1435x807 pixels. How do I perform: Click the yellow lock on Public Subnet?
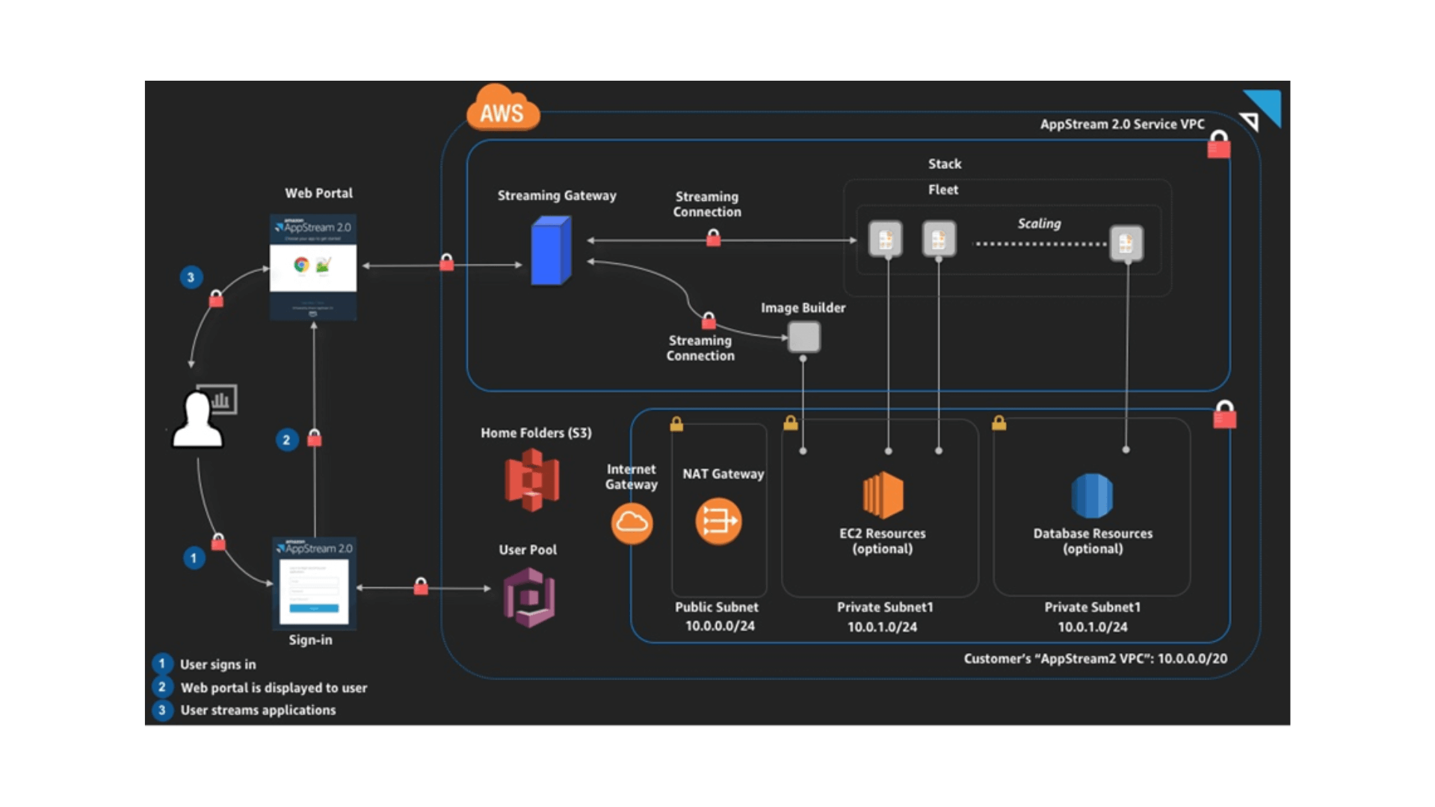(676, 424)
